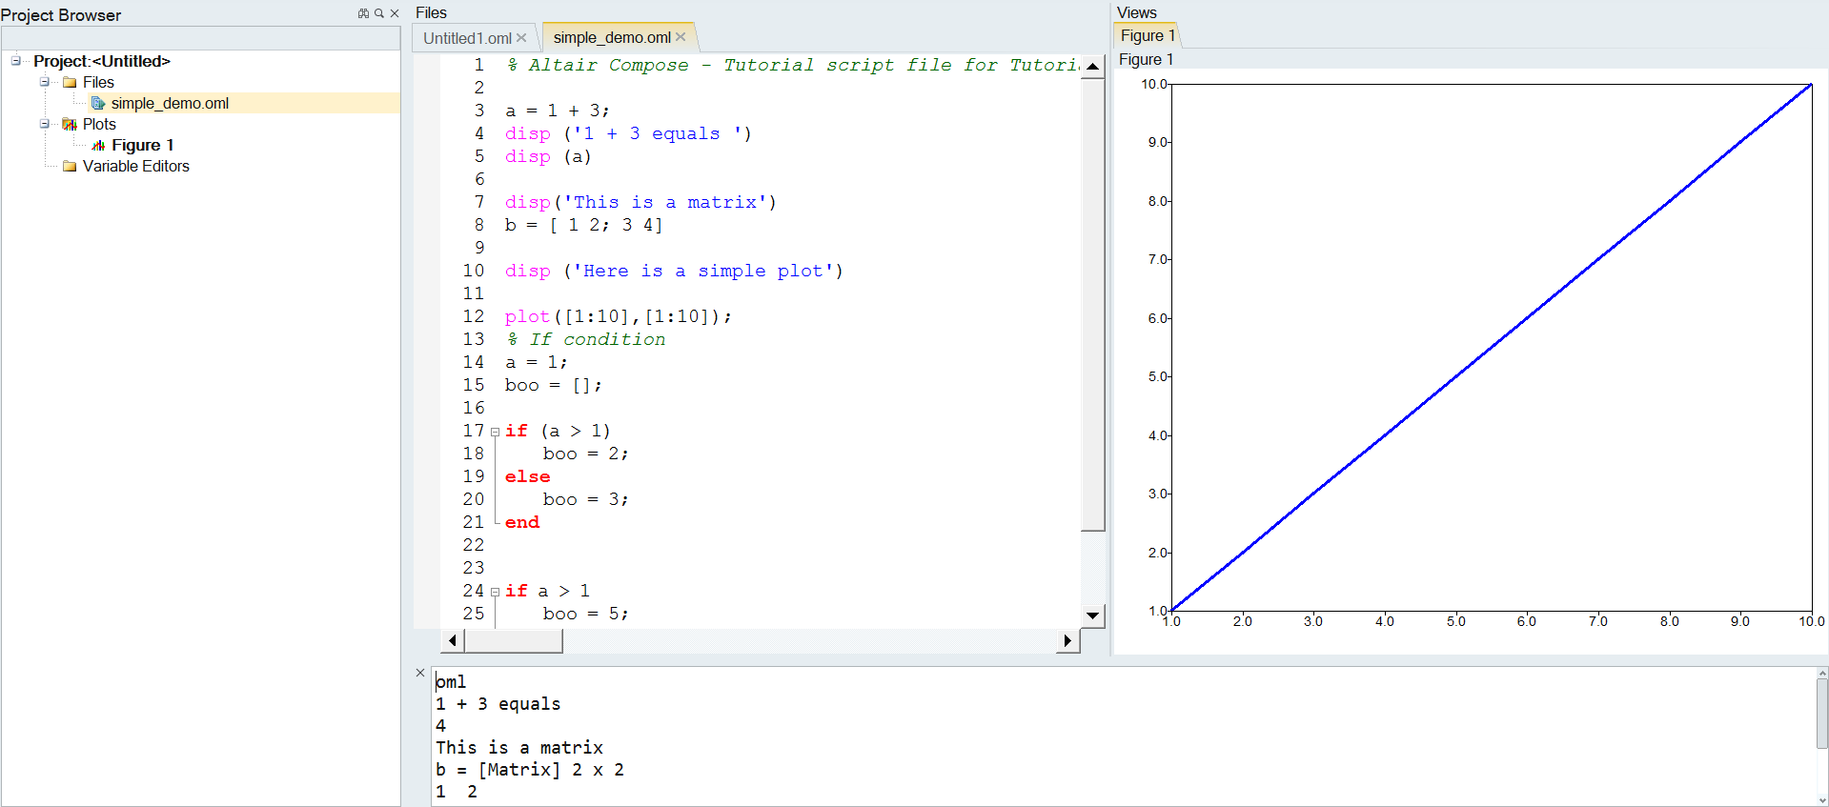This screenshot has height=807, width=1829.
Task: Select Figure 1 in the project tree
Action: [142, 145]
